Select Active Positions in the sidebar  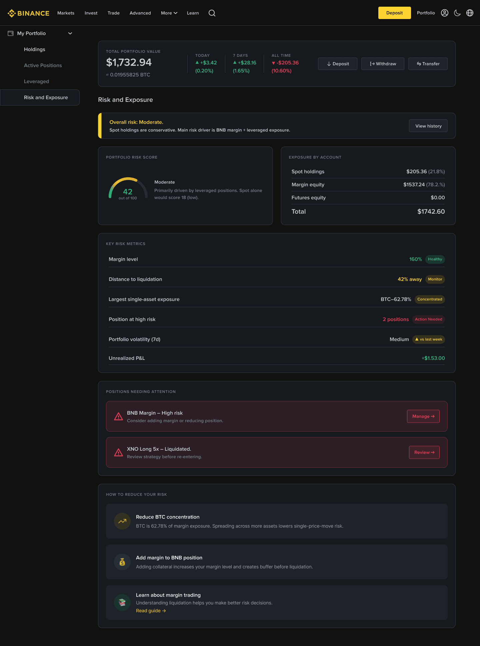pos(43,65)
